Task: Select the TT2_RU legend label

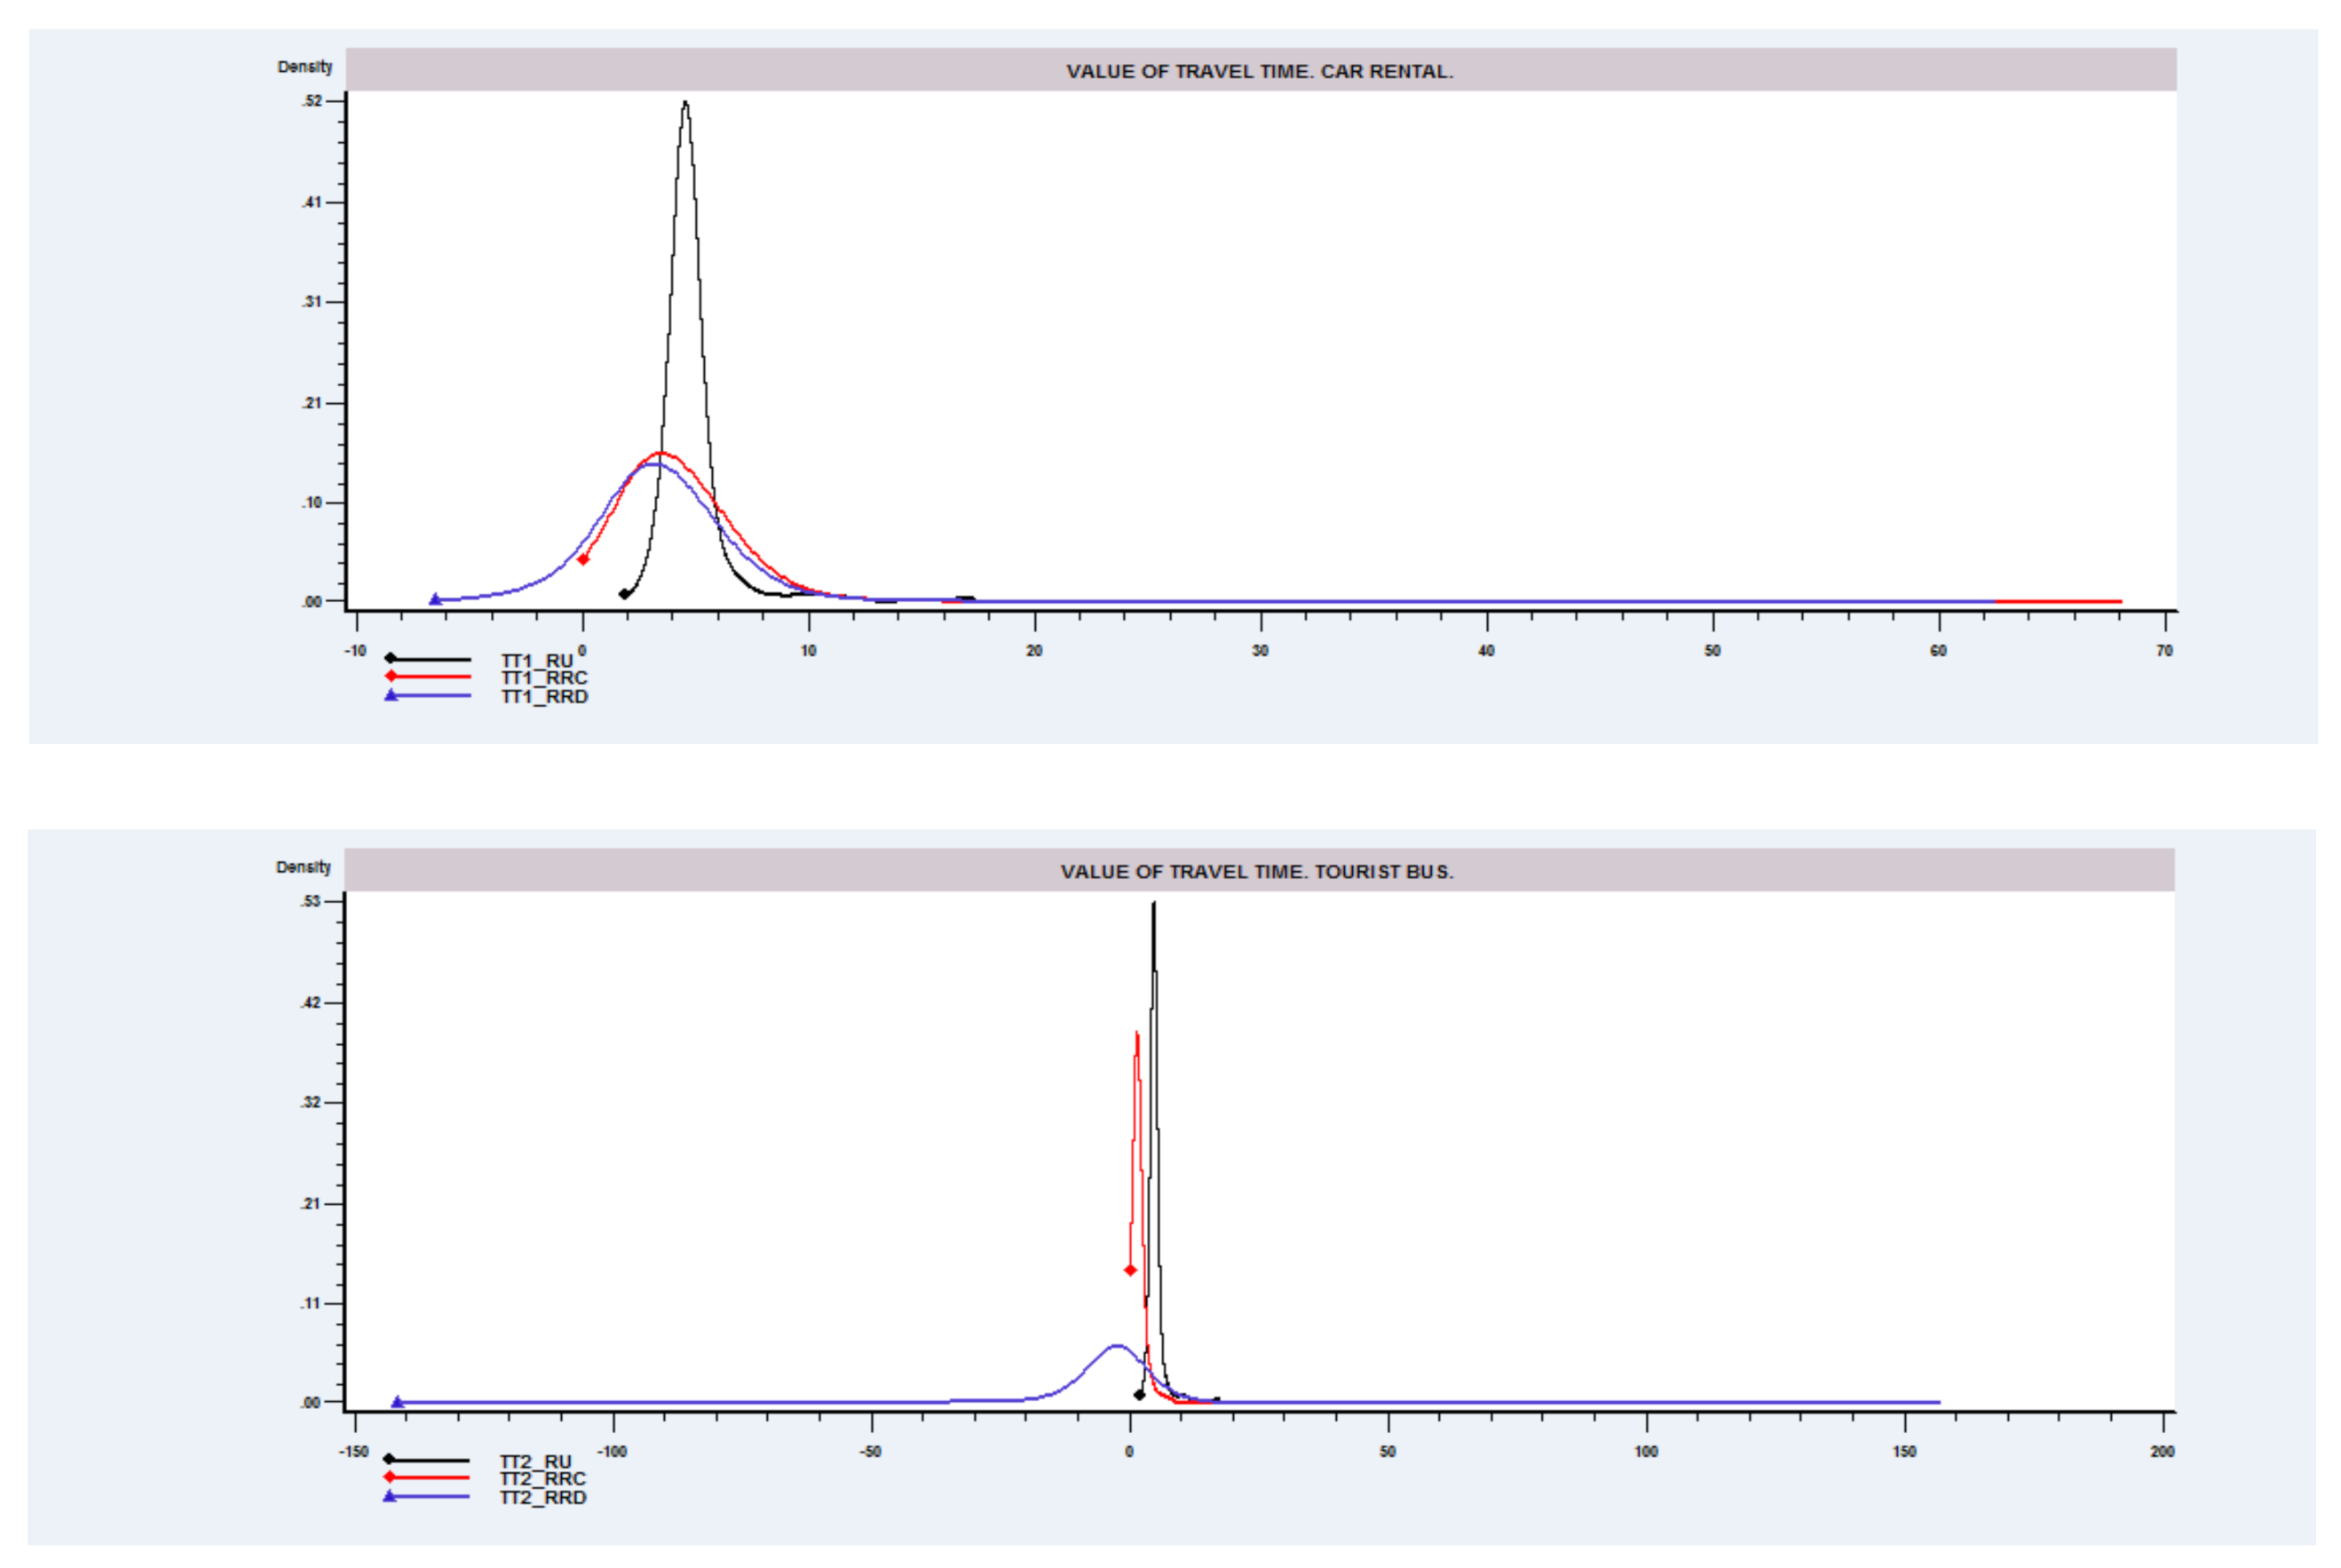Action: pos(534,1461)
